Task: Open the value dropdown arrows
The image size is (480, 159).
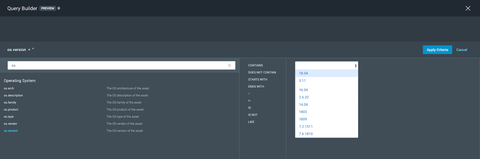Action: (x=356, y=66)
